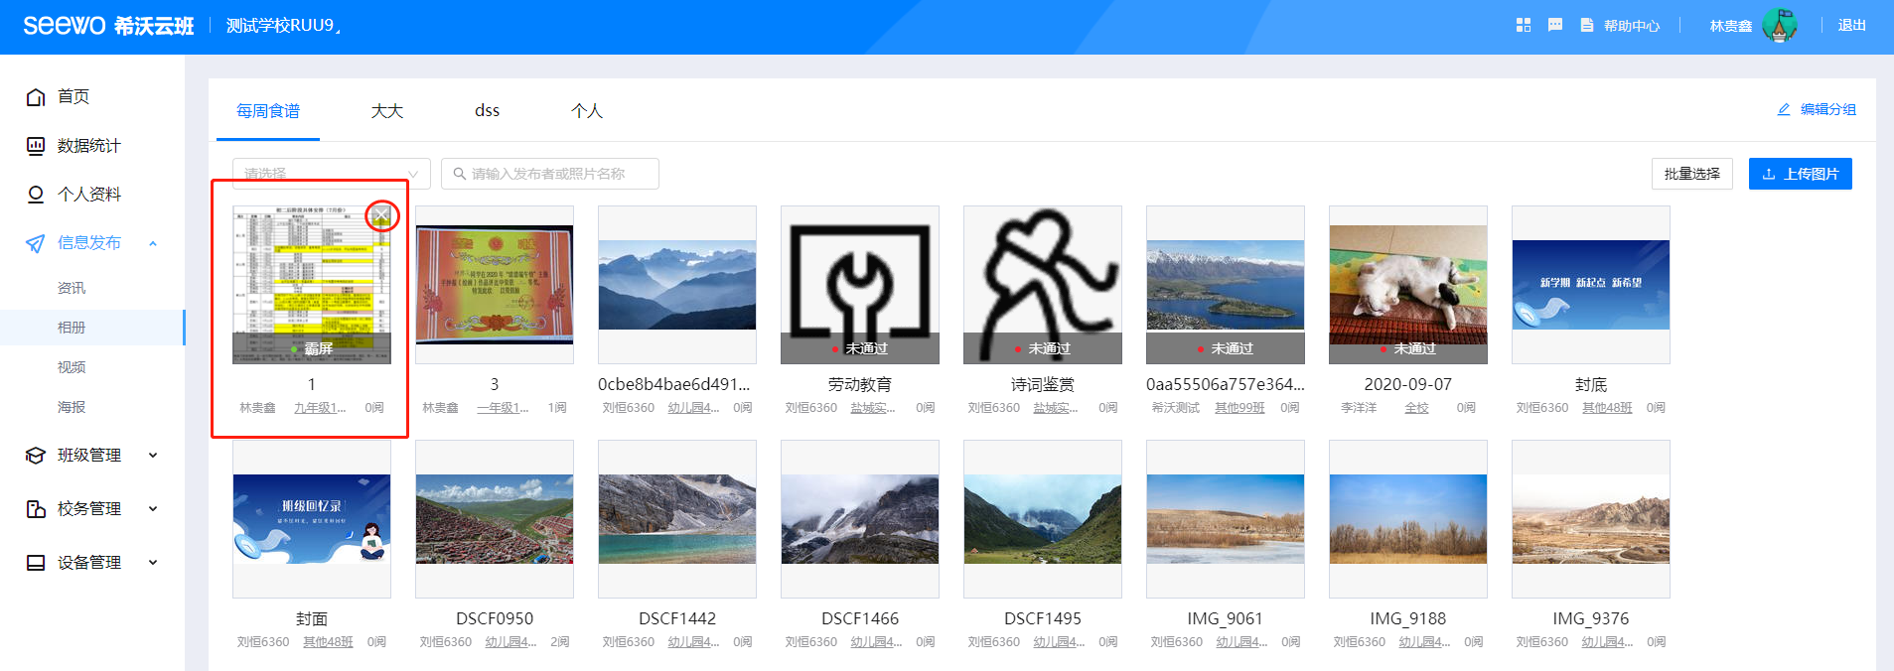1894x671 pixels.
Task: Collapse the 信息发布 sidebar section
Action: 153,243
